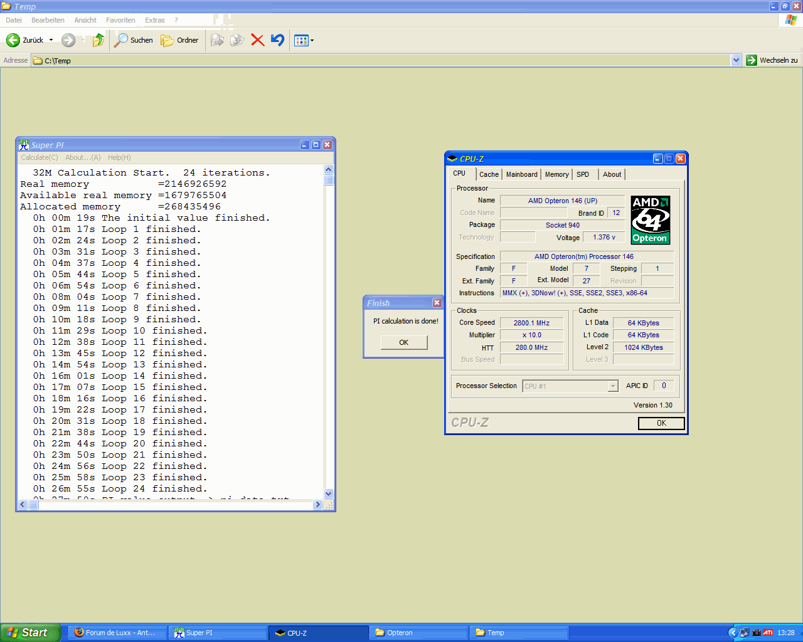The width and height of the screenshot is (803, 642).
Task: Open the Favoriten menu
Action: point(120,20)
